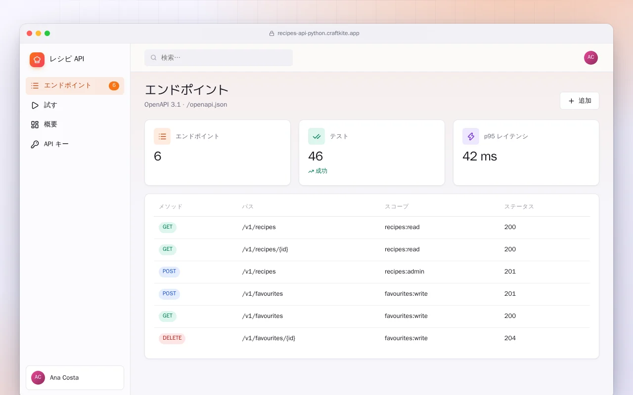Click the list icon beside エンドポイント in sidebar
Viewport: 633px width, 395px height.
(x=35, y=86)
